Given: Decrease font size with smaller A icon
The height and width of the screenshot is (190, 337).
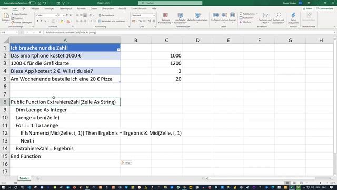Looking at the screenshot, I should [x=71, y=15].
